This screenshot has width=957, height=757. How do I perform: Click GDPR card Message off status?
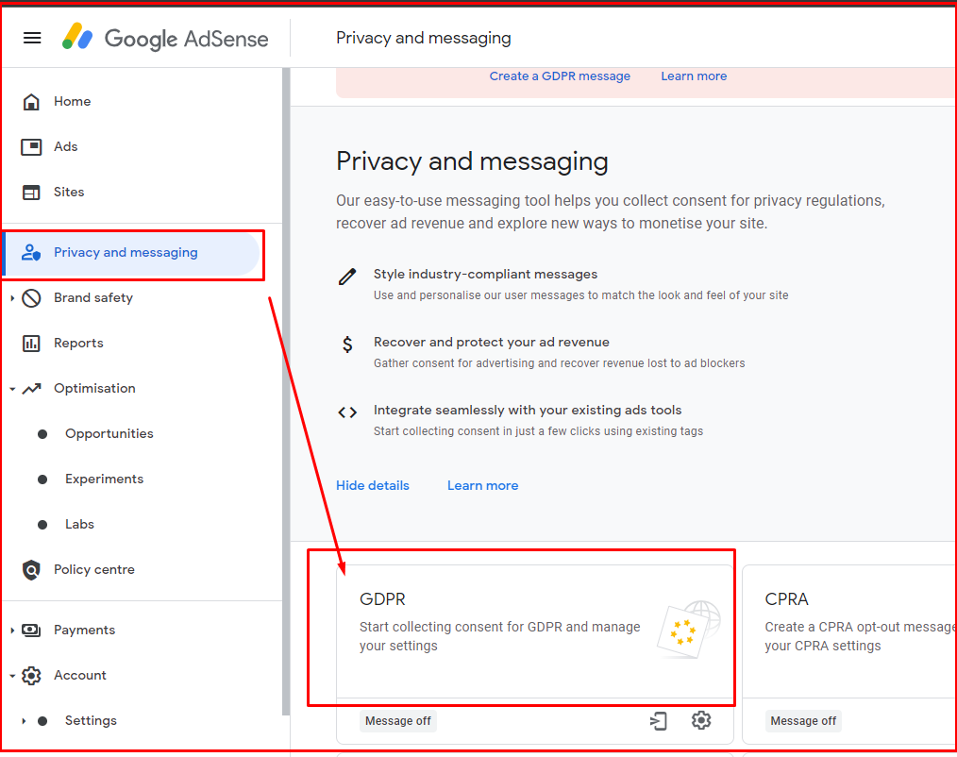(x=398, y=721)
